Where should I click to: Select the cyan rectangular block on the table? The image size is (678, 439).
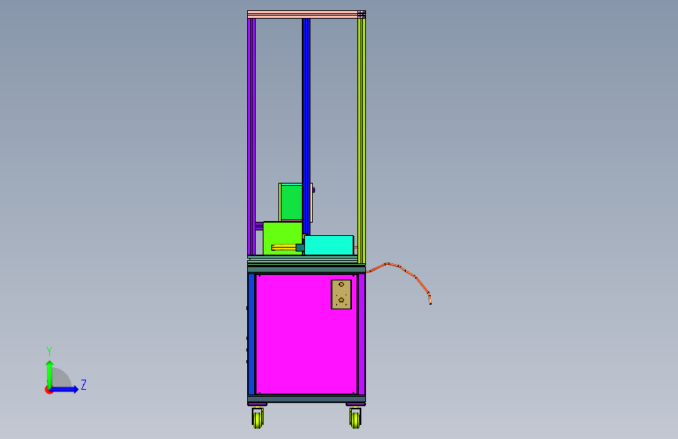pyautogui.click(x=329, y=245)
